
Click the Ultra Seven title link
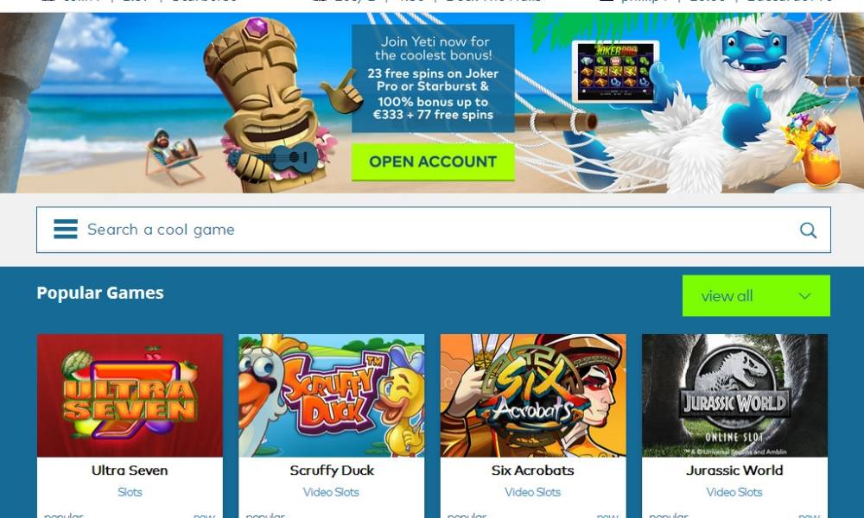pyautogui.click(x=130, y=471)
